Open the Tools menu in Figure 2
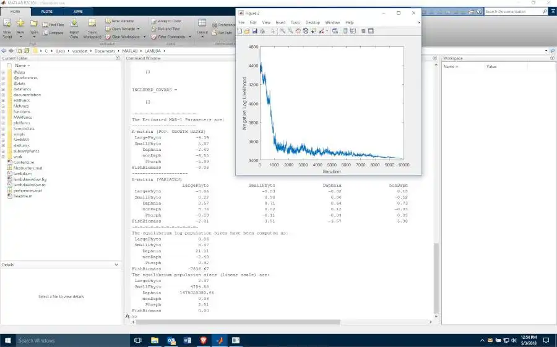 coord(295,22)
